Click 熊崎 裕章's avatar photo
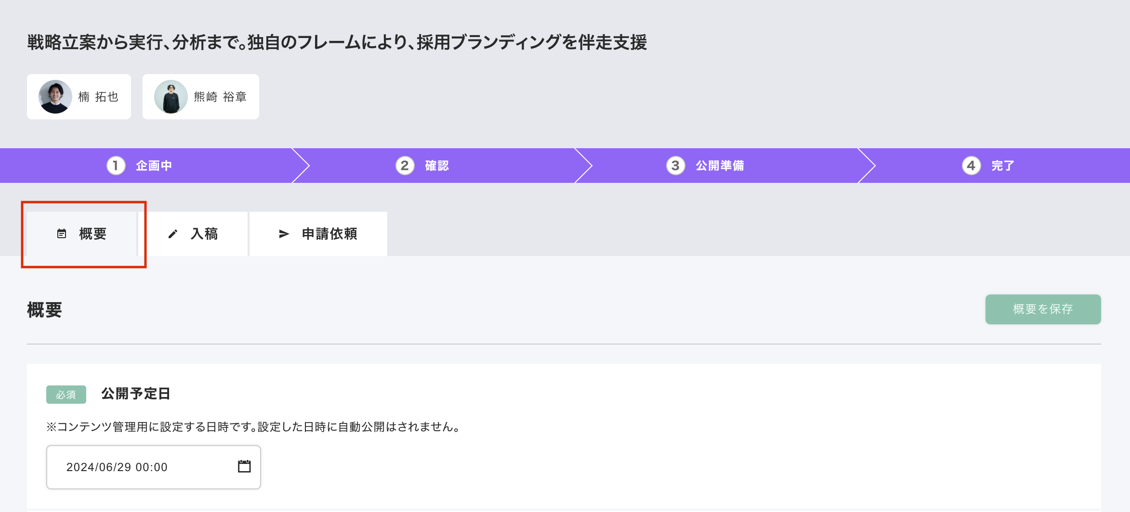Image resolution: width=1130 pixels, height=512 pixels. pyautogui.click(x=171, y=97)
